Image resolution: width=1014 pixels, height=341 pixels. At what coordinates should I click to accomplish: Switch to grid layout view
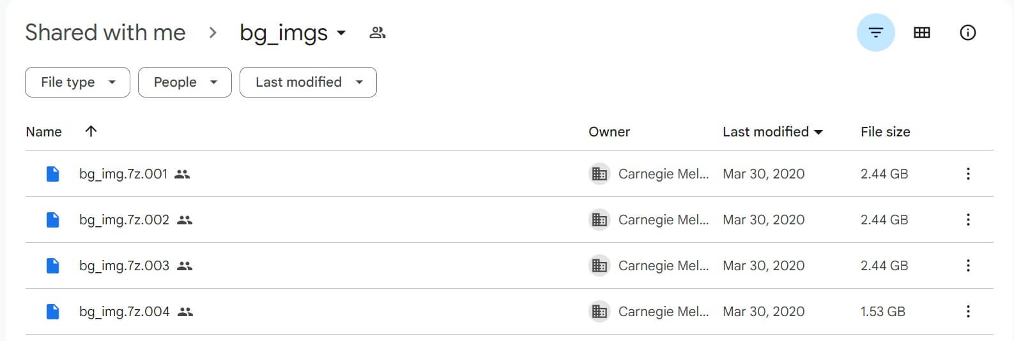(921, 33)
